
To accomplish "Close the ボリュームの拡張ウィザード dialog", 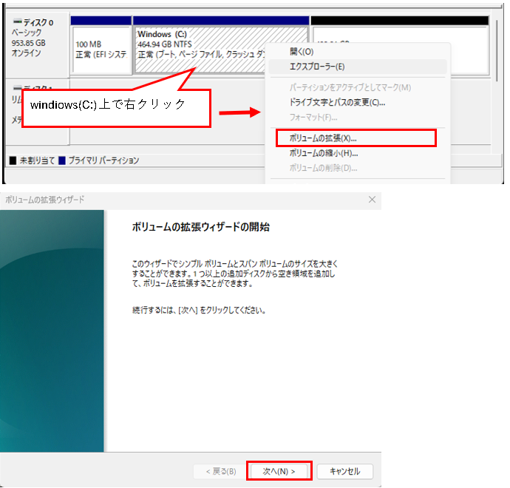I will pos(371,200).
